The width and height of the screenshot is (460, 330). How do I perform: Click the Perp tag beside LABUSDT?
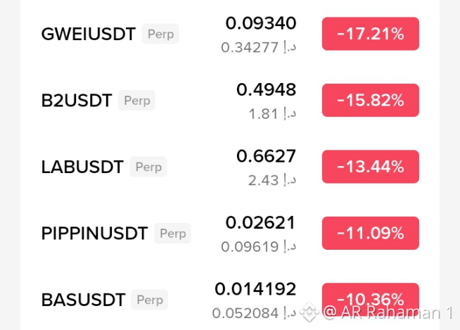[148, 167]
